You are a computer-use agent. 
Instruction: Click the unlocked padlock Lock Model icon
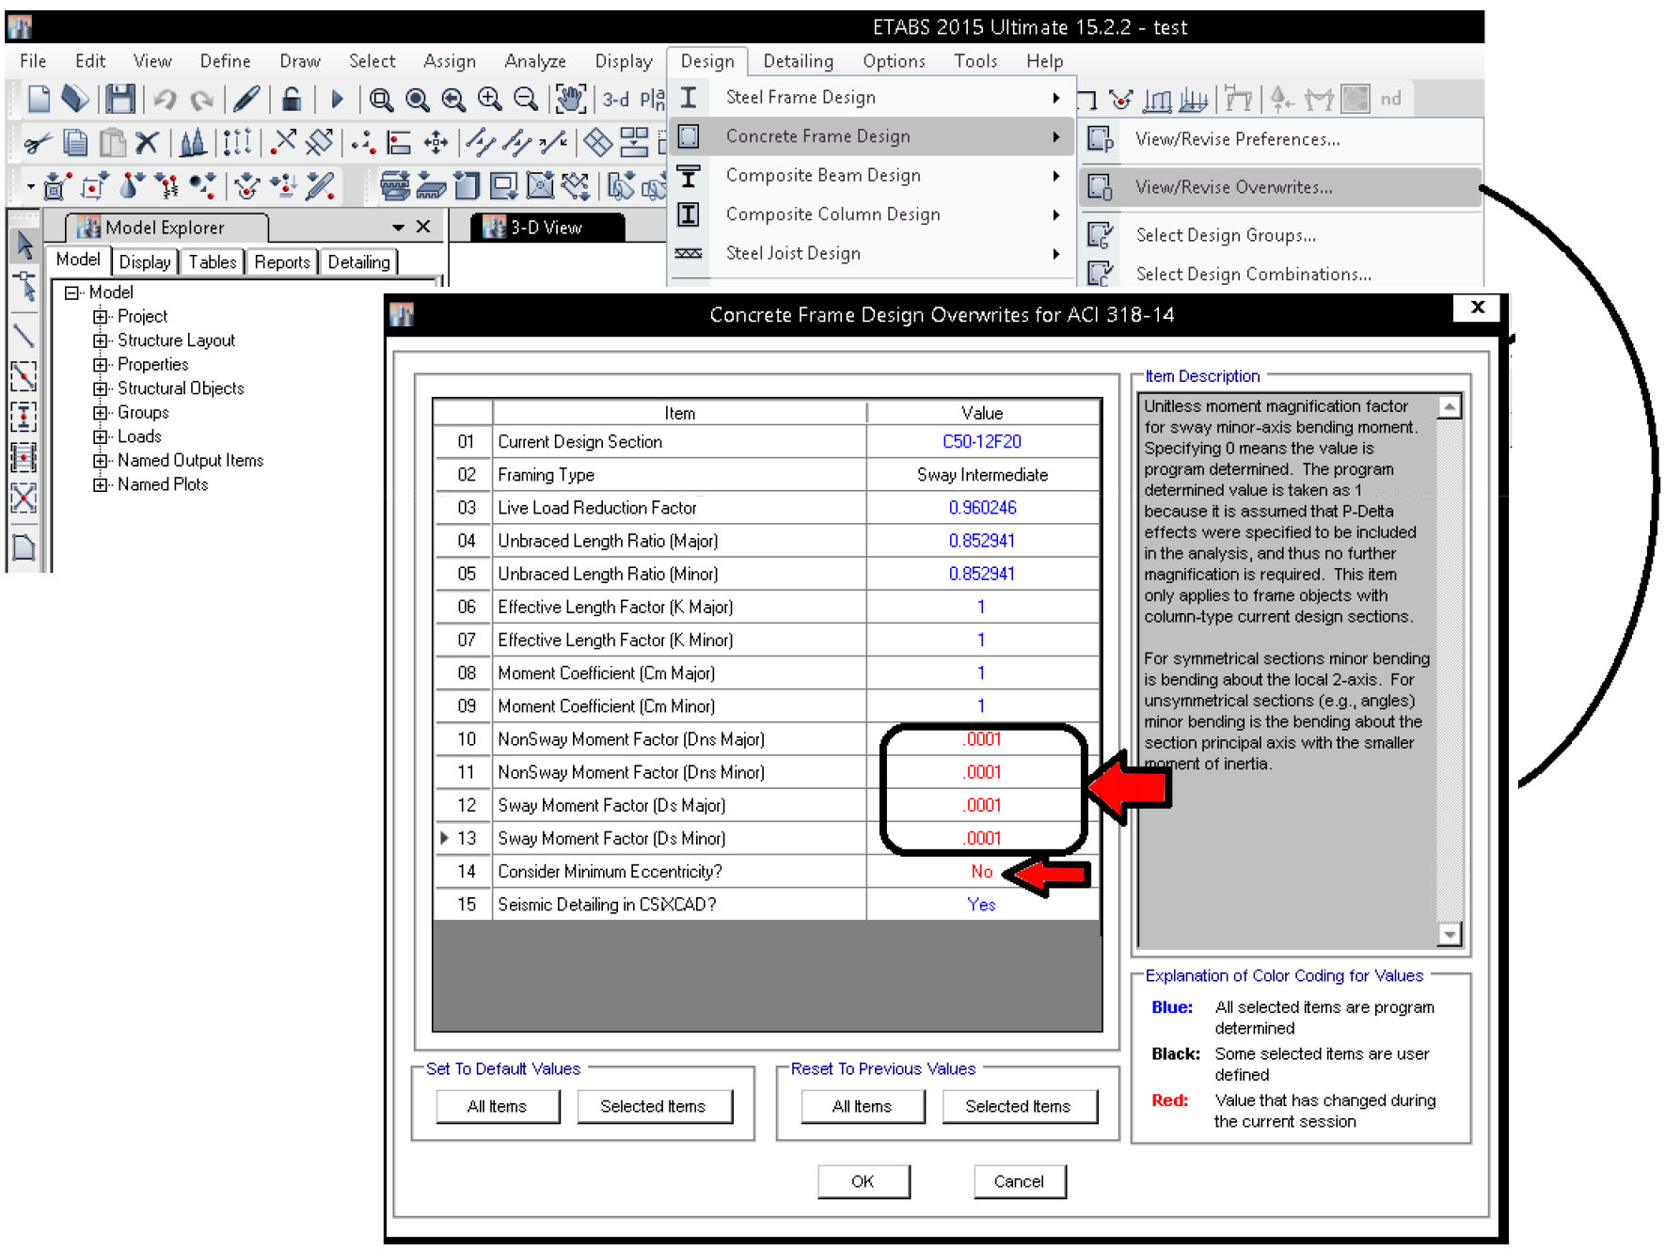pos(292,99)
